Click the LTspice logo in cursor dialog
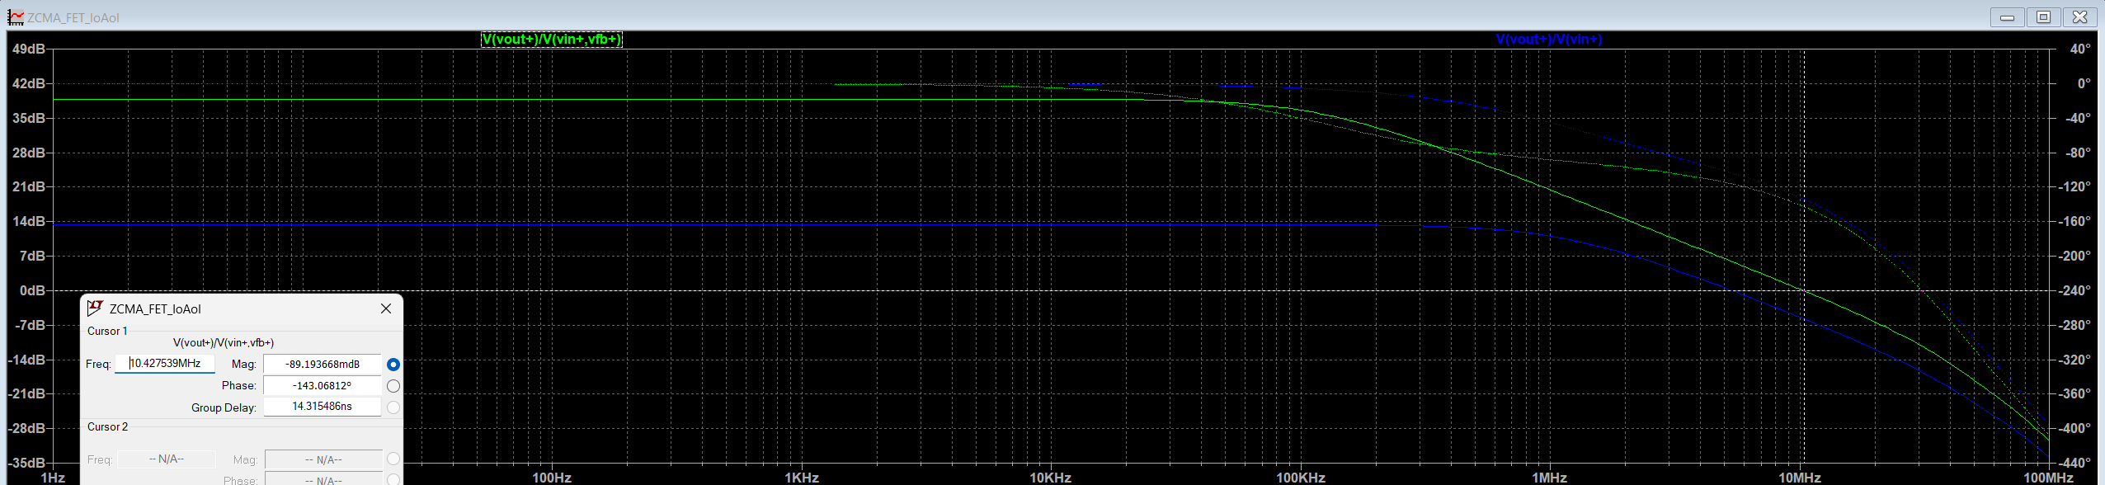Viewport: 2105px width, 485px height. pos(95,308)
